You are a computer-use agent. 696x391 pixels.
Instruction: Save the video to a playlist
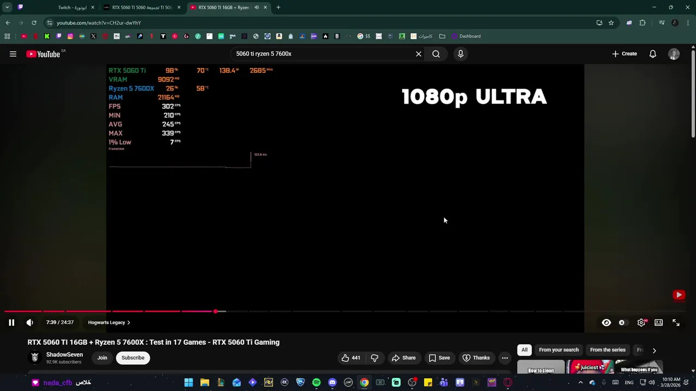click(439, 358)
